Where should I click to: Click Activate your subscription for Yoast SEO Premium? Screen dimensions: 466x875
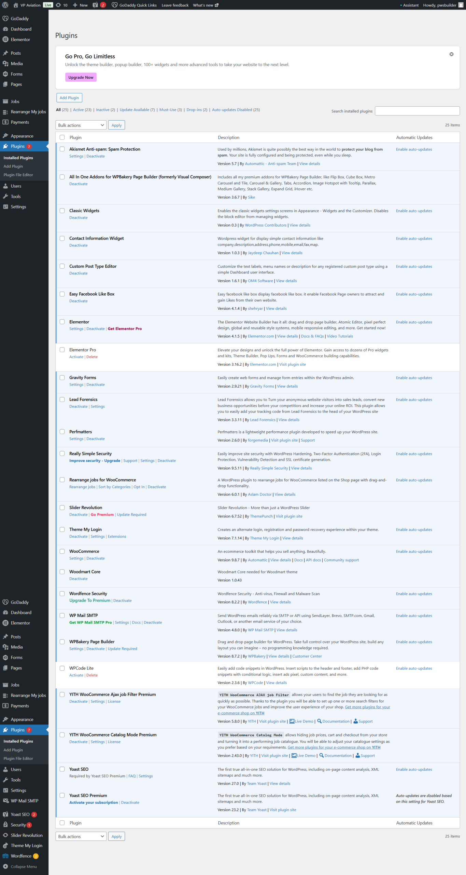tap(94, 803)
